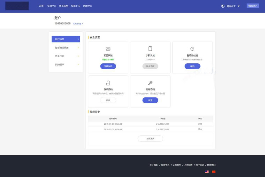The image size is (265, 177).
Task: Expand 登录日志 sidebar entry
Action: pyautogui.click(x=66, y=56)
